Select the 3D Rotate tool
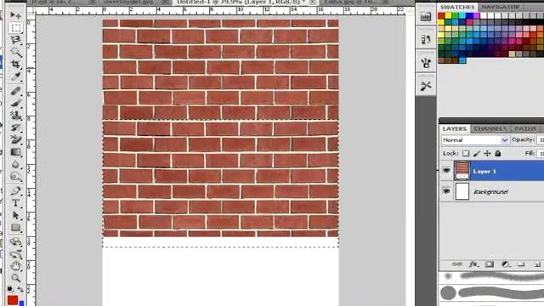The width and height of the screenshot is (544, 306). point(15,241)
